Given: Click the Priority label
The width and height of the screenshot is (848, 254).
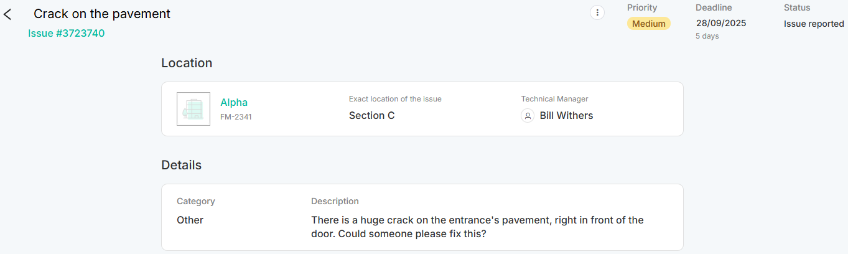Looking at the screenshot, I should [642, 8].
